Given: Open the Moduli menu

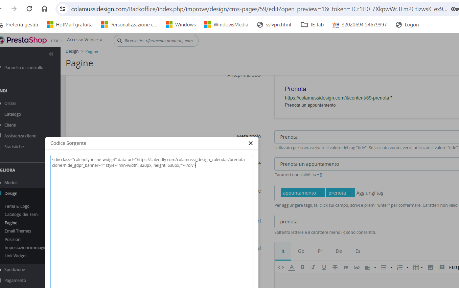Looking at the screenshot, I should coord(11,183).
